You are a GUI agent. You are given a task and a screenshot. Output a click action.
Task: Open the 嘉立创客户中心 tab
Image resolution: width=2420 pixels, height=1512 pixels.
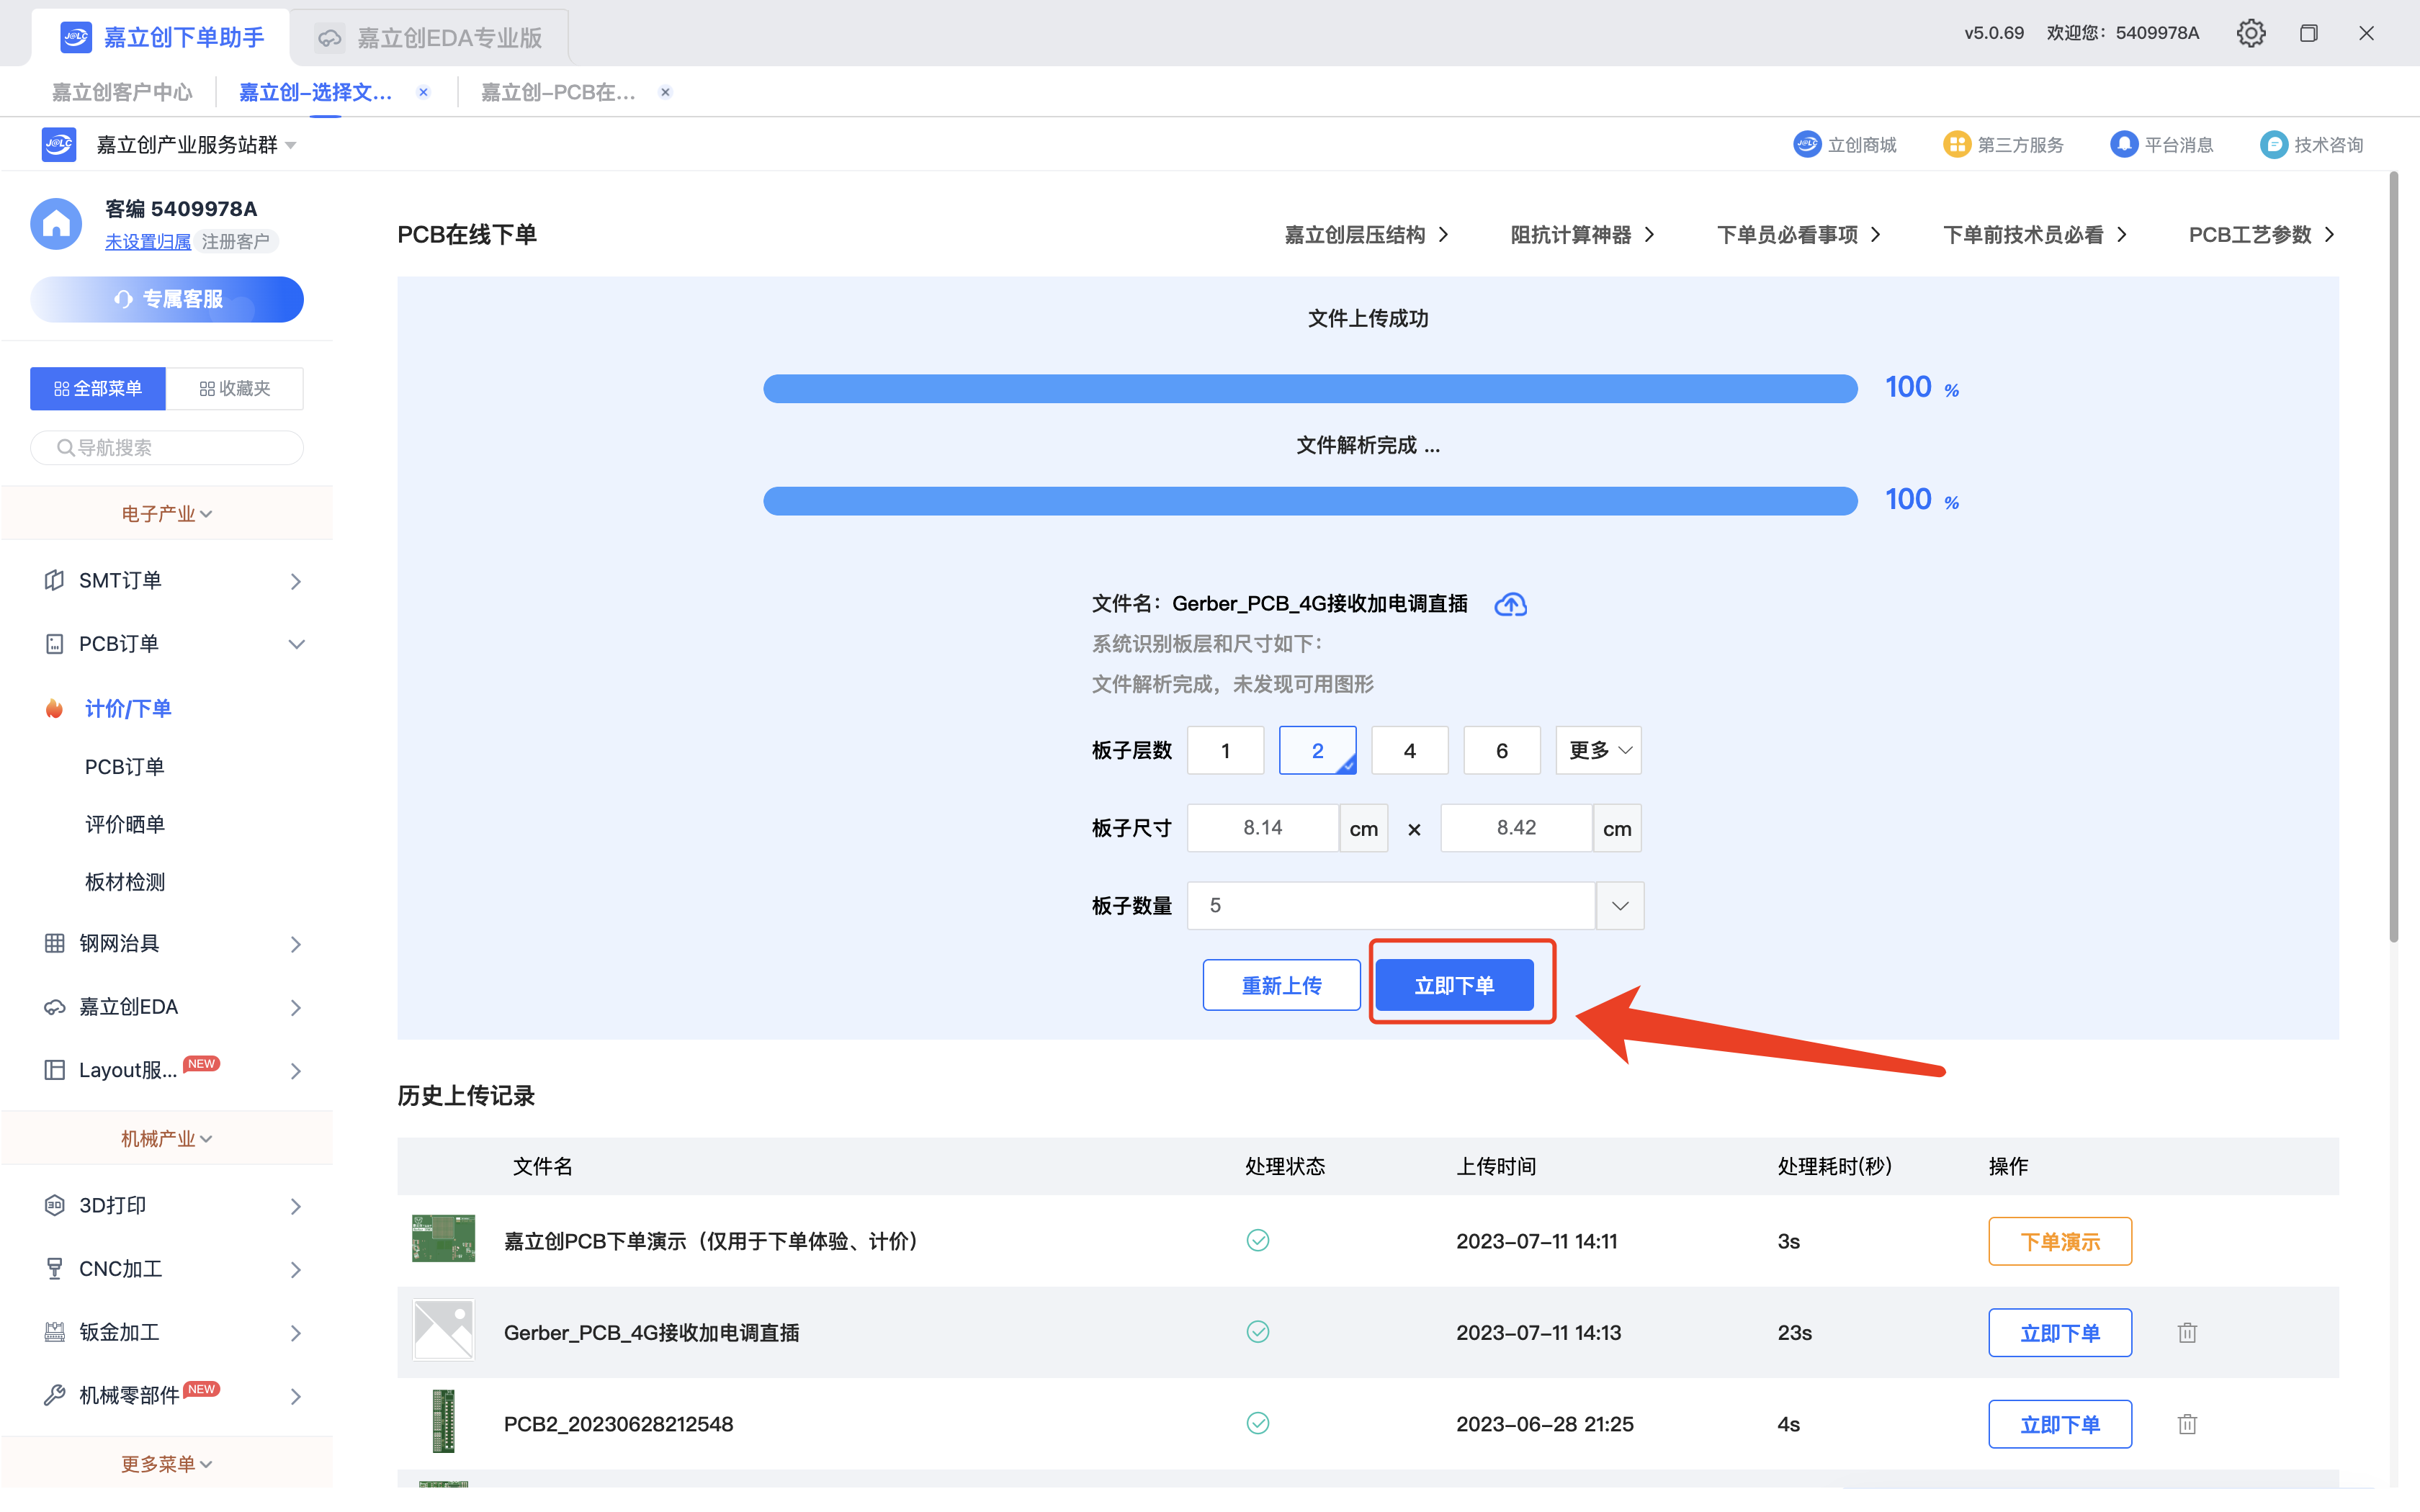point(122,92)
